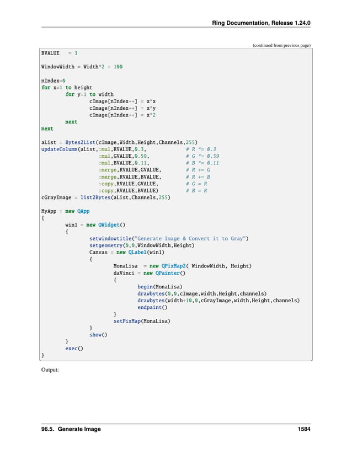Click the "(continued from previous page)" note
Screen dimensions: 352x455
281,45
